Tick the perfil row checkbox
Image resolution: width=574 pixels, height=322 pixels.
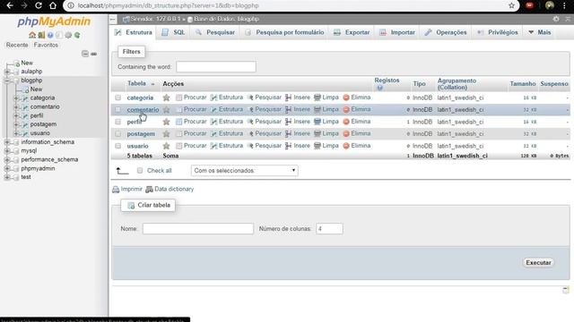(x=117, y=122)
